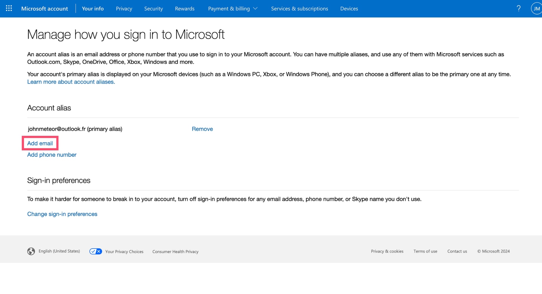Remove the johnmeteor@outlook.fr alias
The image size is (542, 294).
[x=202, y=129]
